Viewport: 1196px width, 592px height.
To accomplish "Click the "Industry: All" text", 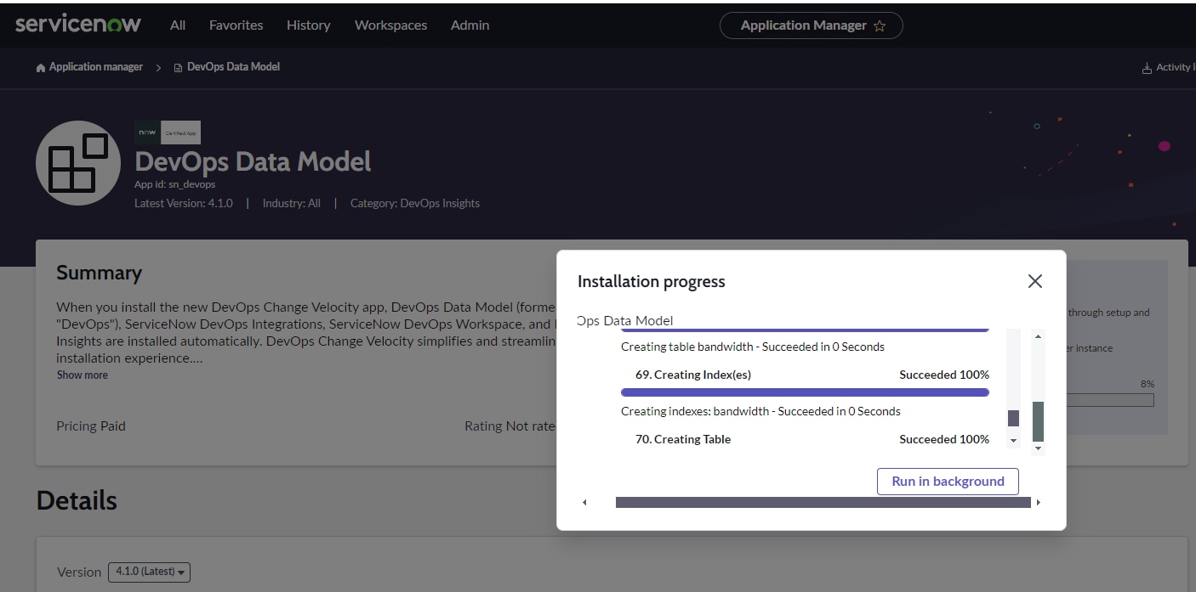I will [292, 203].
